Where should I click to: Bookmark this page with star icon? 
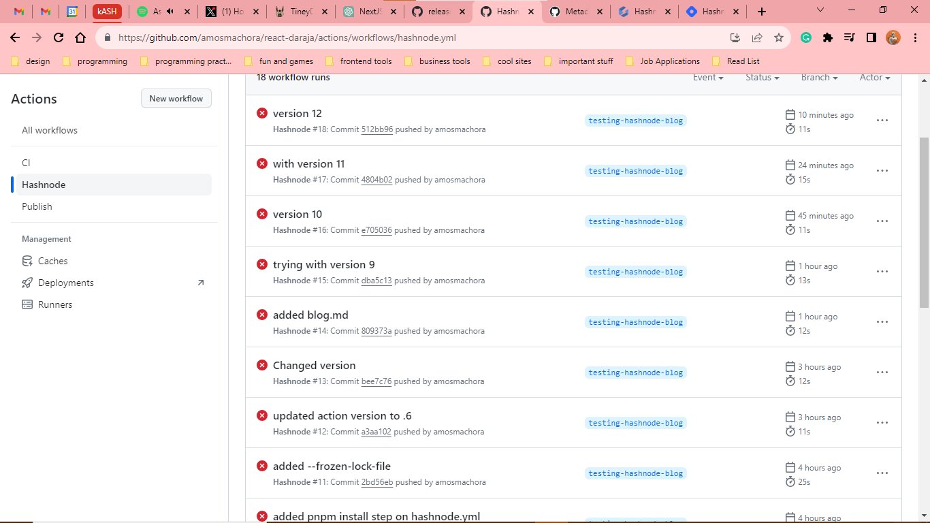click(779, 38)
